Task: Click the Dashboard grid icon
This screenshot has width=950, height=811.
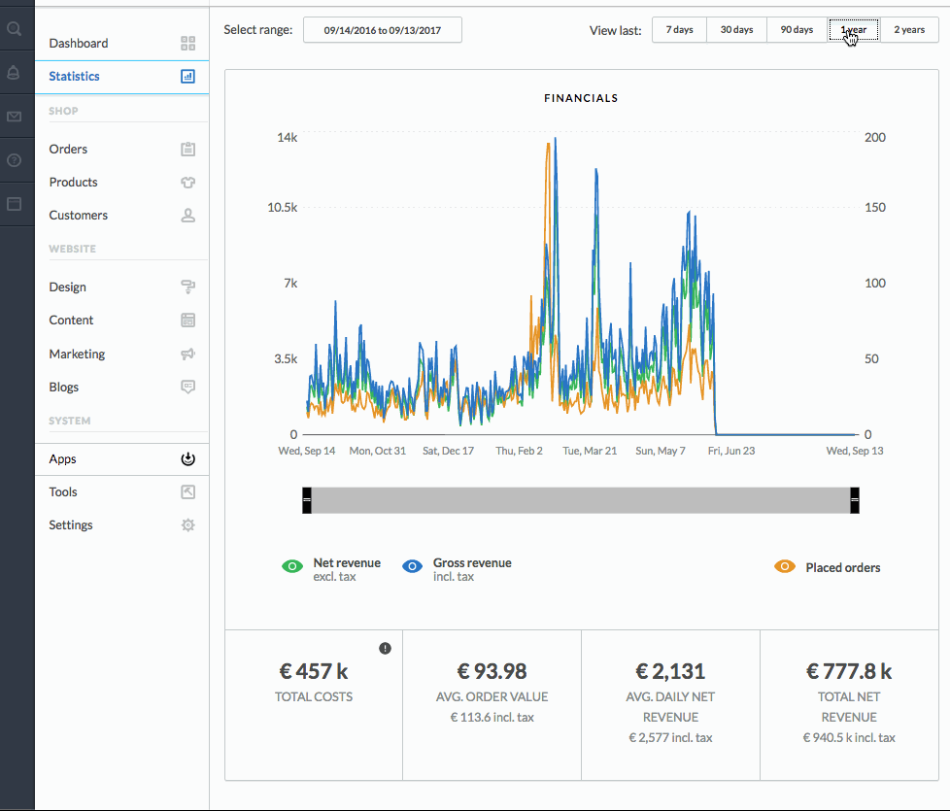Action: [x=187, y=43]
